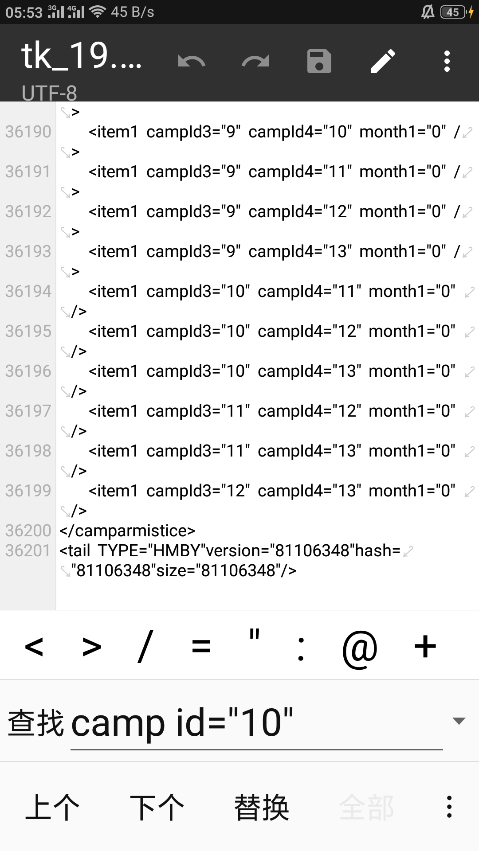Save the file with floppy icon
This screenshot has width=479, height=851.
319,61
